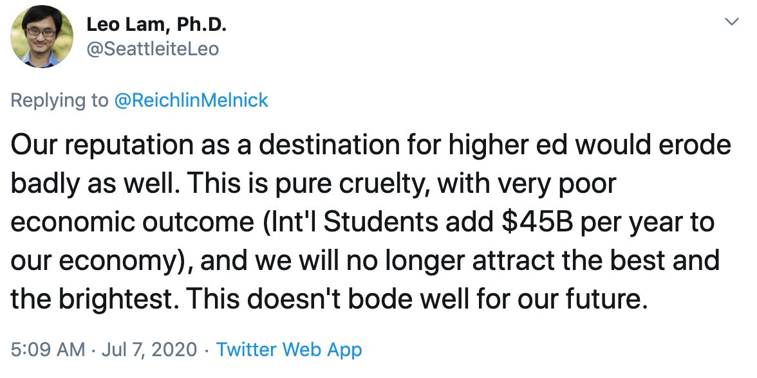Open the tweet options chevron menu

coord(733,22)
